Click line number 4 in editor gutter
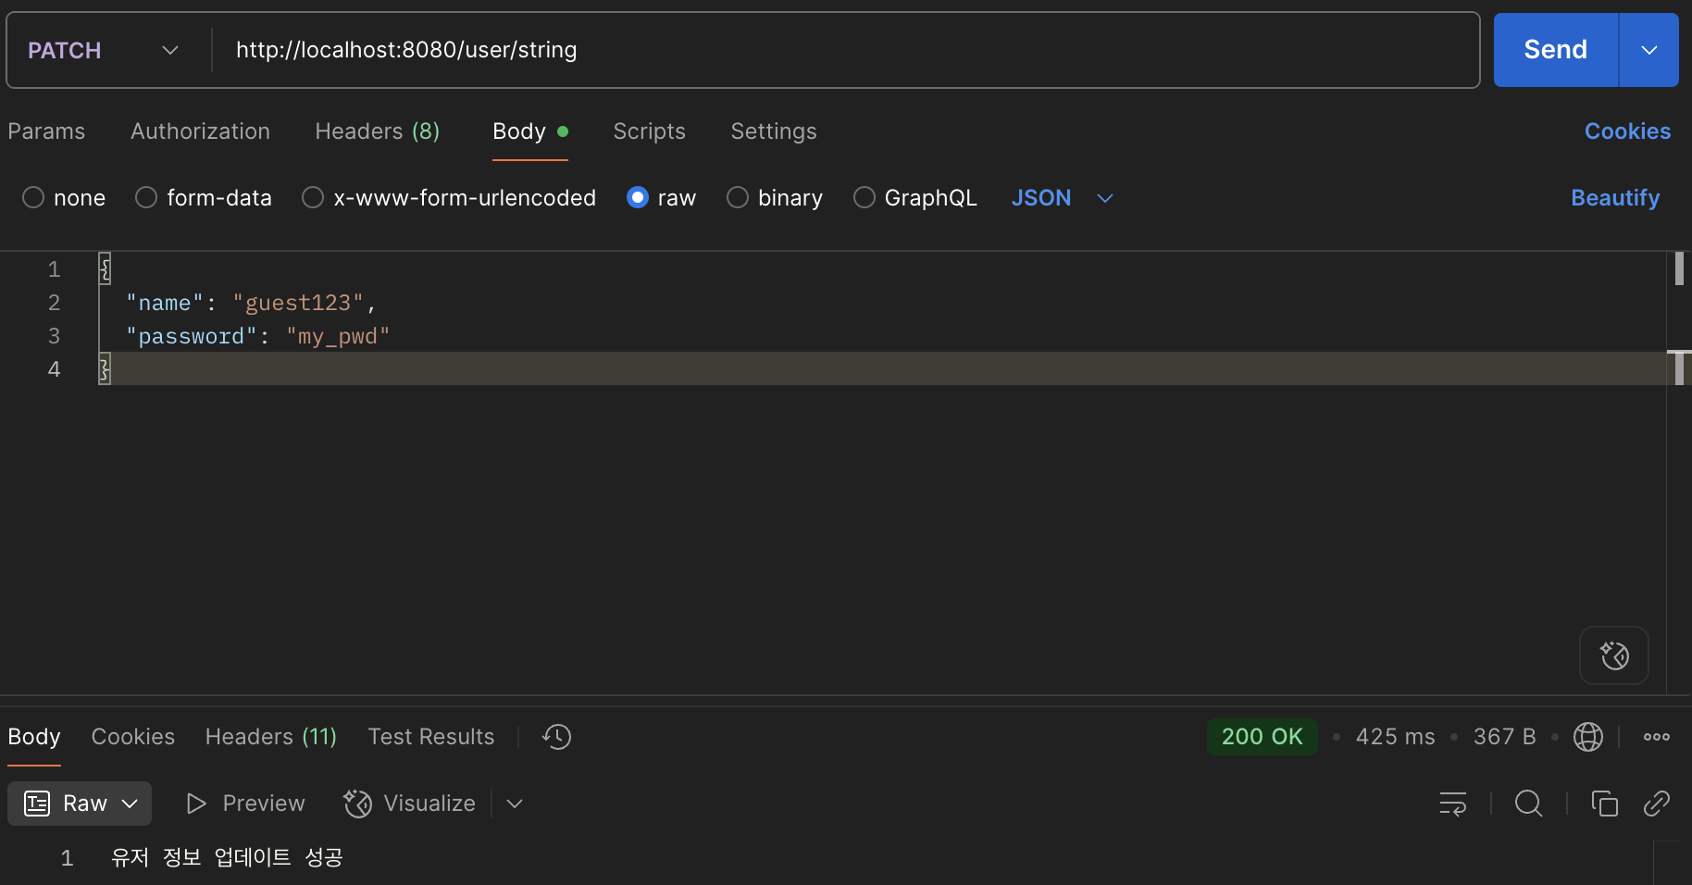 [x=54, y=369]
